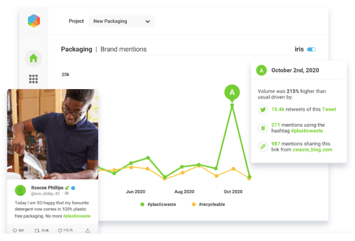355x241 pixels.
Task: Click Roscoe Phillips green avatar
Action: (x=20, y=191)
